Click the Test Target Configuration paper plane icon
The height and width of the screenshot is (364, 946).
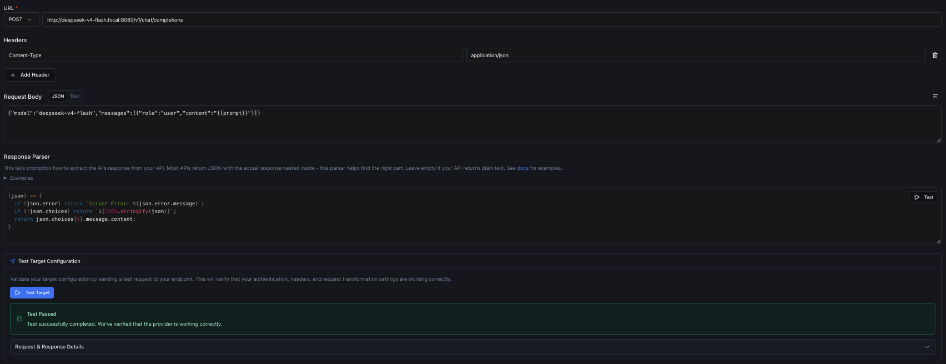click(x=13, y=261)
